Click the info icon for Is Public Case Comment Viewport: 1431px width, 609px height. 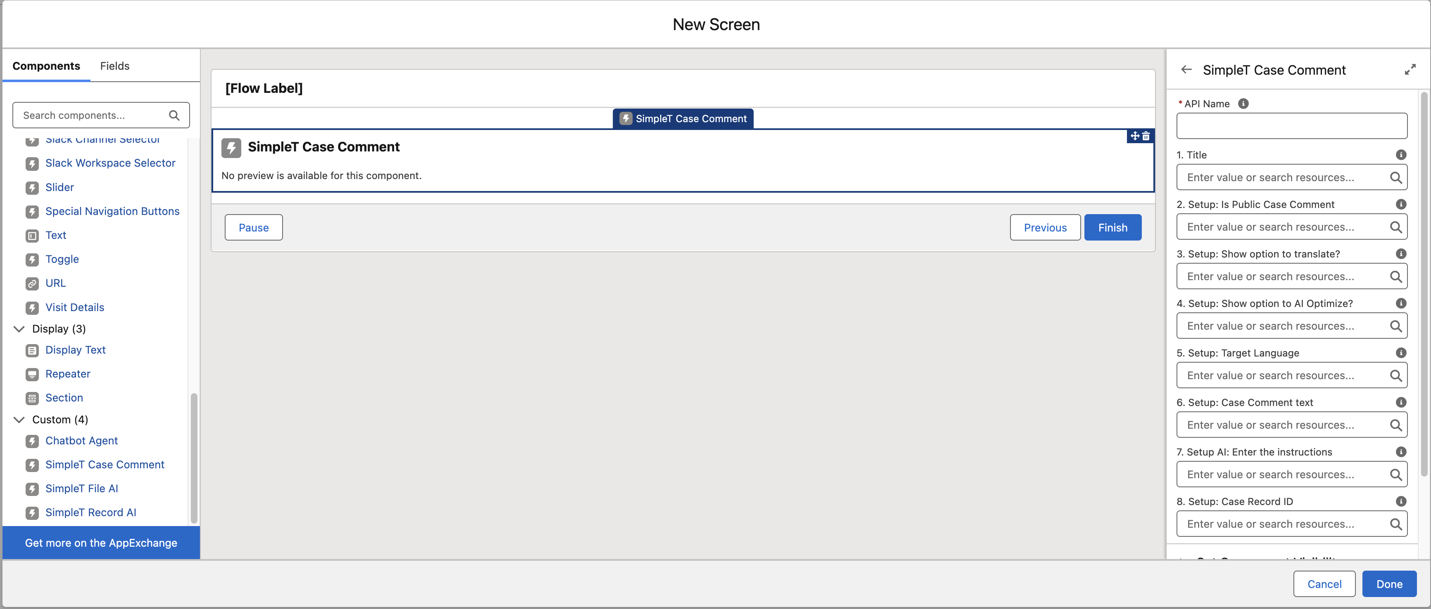(1401, 204)
